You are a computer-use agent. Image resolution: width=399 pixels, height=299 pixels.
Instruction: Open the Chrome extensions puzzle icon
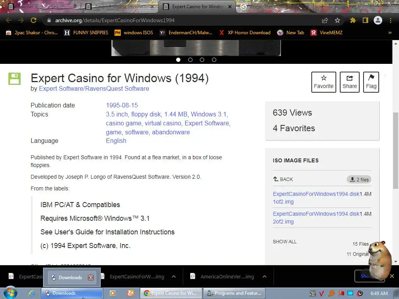[x=353, y=20]
